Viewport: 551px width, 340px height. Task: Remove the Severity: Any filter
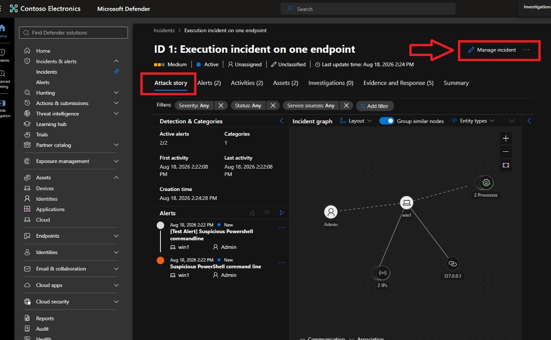pyautogui.click(x=221, y=106)
